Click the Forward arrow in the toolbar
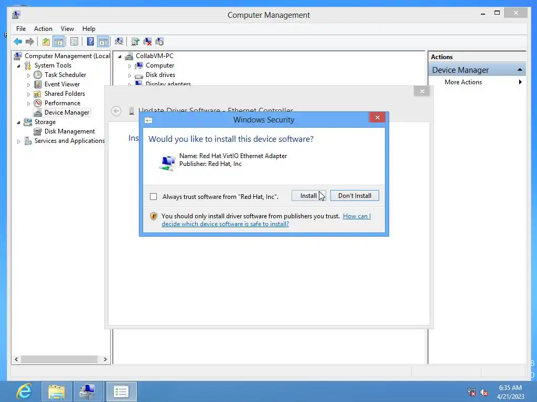537x402 pixels. coord(30,42)
